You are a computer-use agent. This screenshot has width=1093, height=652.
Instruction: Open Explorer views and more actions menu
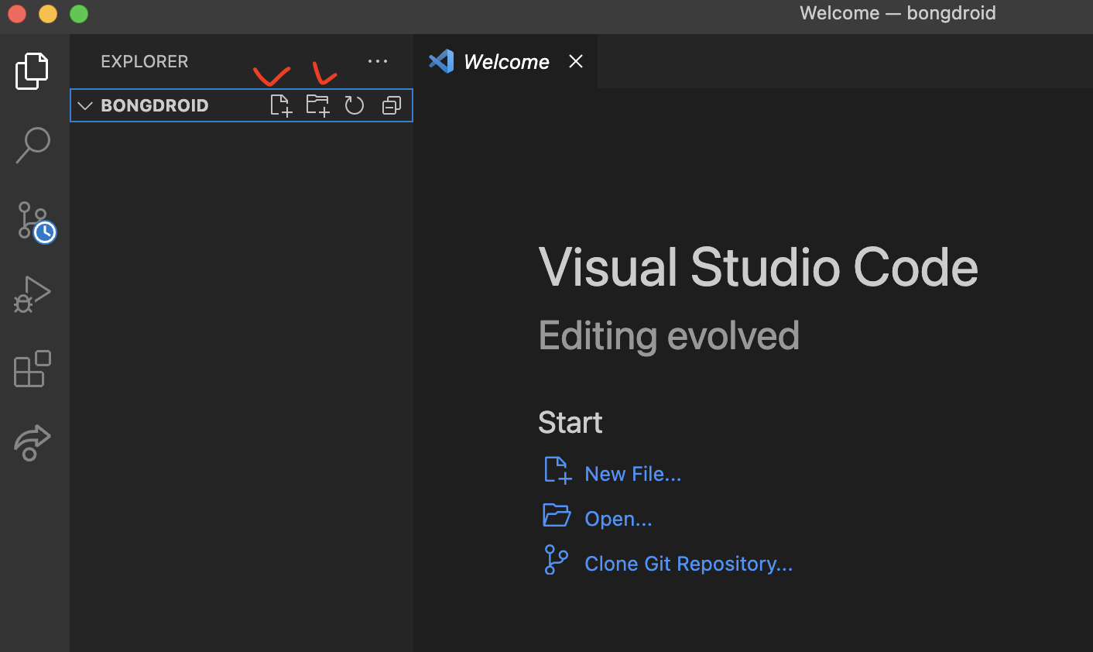point(378,61)
